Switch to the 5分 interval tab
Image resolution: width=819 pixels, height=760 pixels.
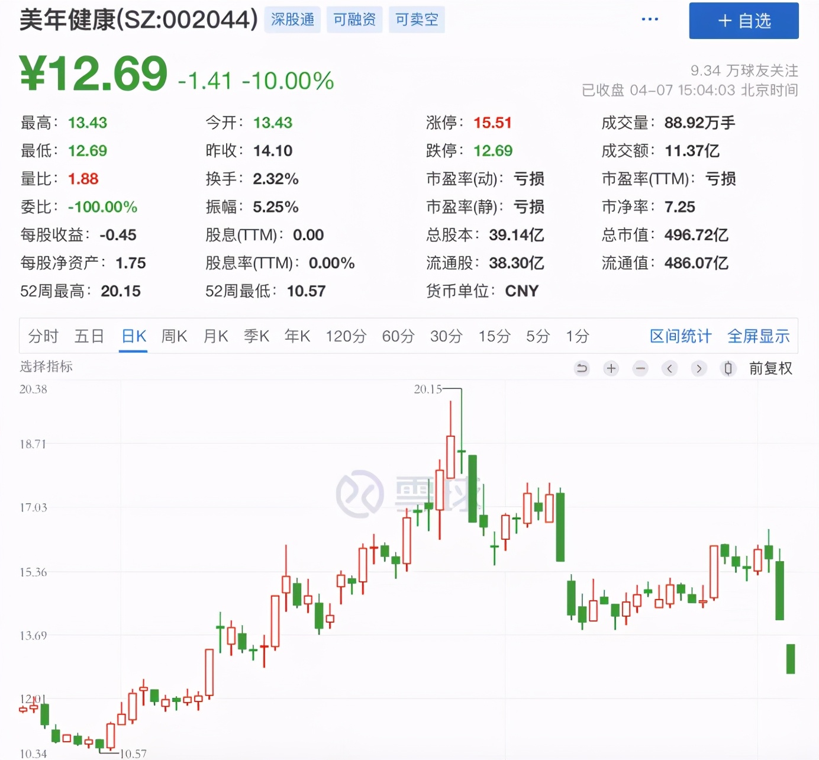click(x=538, y=336)
